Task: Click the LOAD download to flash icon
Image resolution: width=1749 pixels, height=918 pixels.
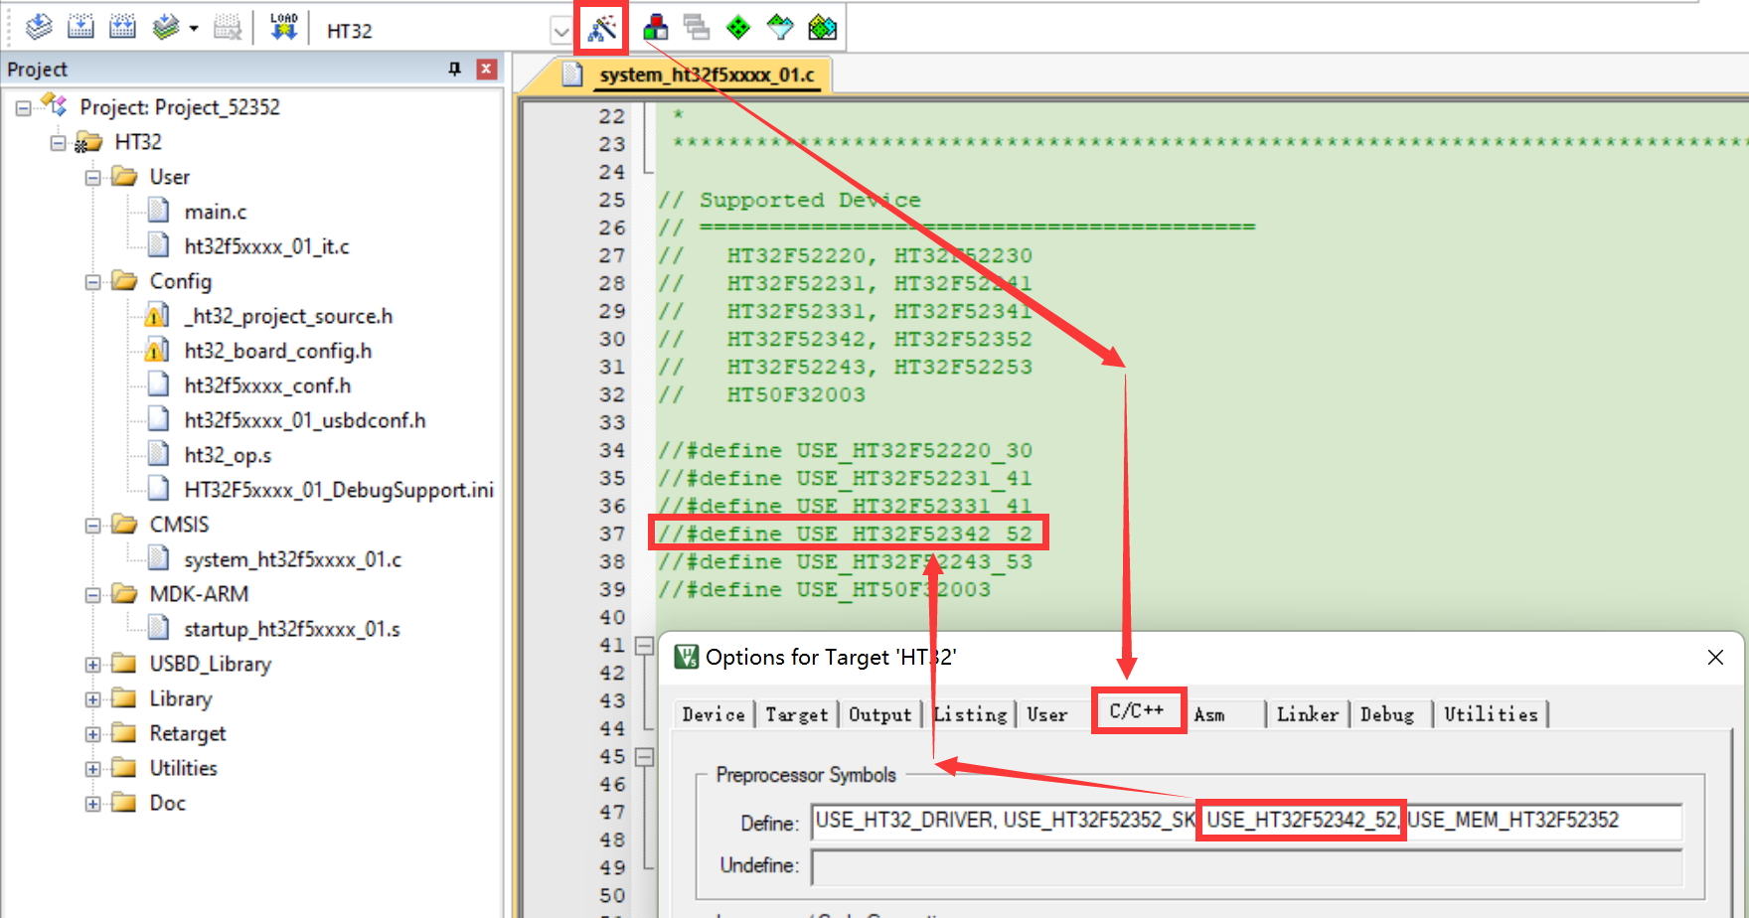Action: [x=283, y=28]
